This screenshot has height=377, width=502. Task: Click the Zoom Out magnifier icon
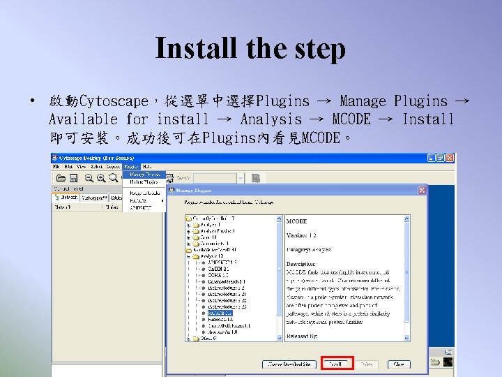pyautogui.click(x=89, y=178)
